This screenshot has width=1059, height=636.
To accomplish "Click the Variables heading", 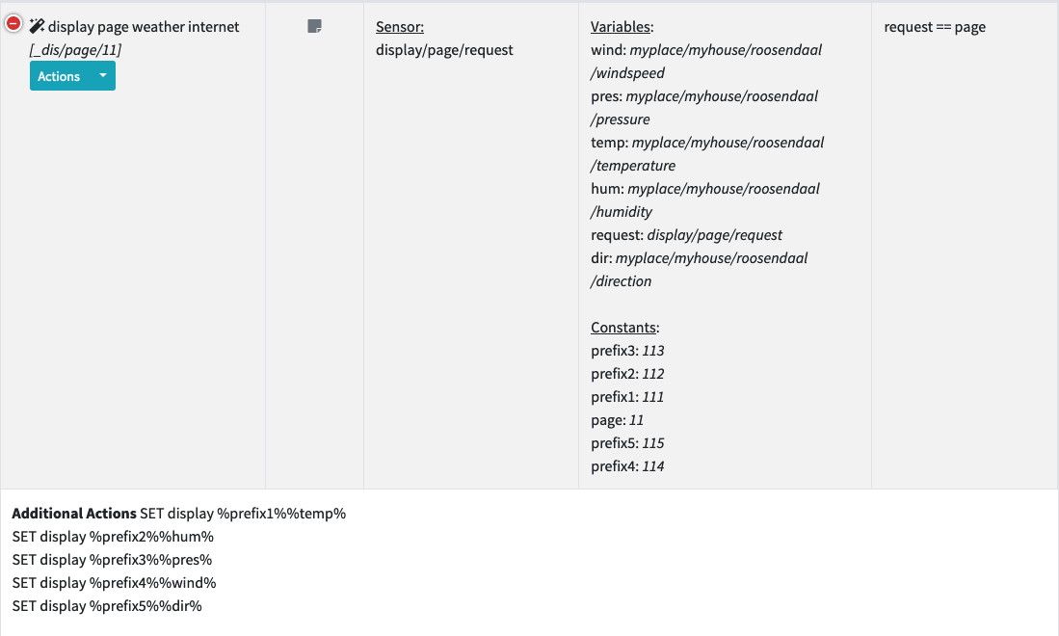I will [621, 27].
